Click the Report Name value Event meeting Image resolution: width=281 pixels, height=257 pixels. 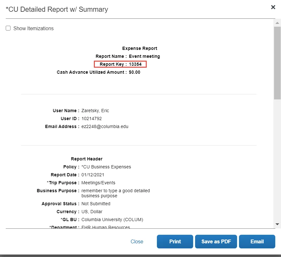(144, 56)
